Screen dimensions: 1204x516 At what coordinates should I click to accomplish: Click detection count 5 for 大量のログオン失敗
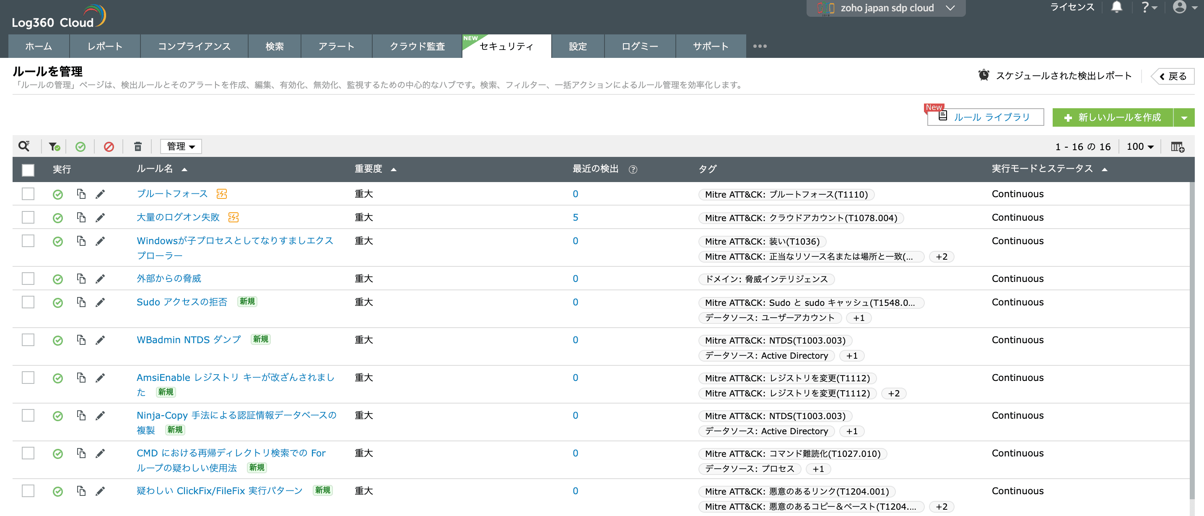click(575, 218)
